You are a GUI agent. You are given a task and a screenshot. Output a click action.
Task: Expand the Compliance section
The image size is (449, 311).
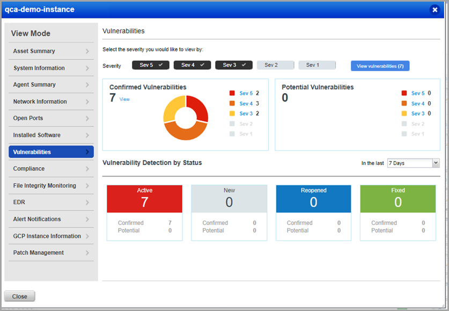click(x=51, y=169)
